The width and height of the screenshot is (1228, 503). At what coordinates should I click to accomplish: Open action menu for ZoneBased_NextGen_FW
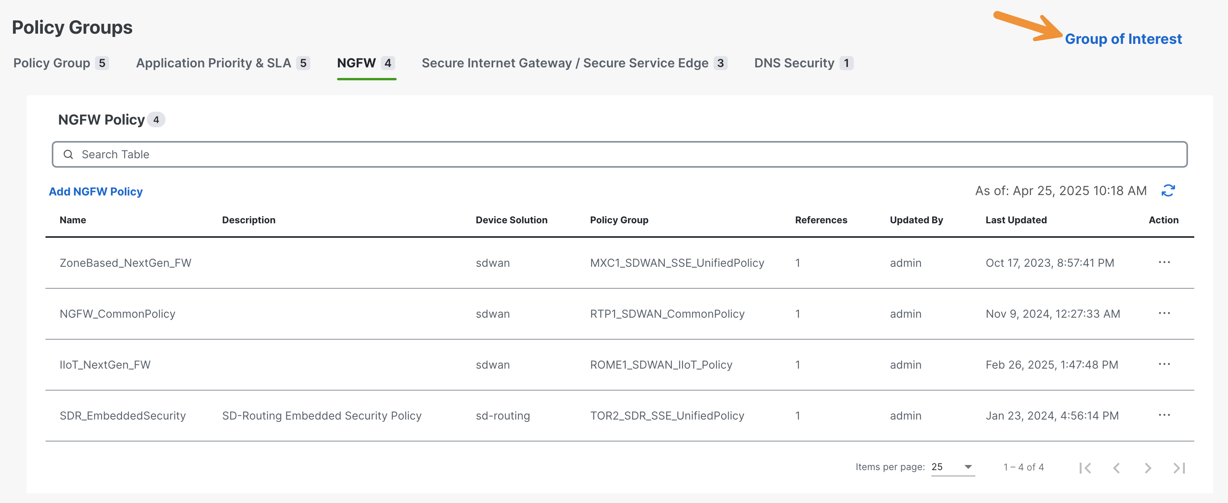point(1164,262)
